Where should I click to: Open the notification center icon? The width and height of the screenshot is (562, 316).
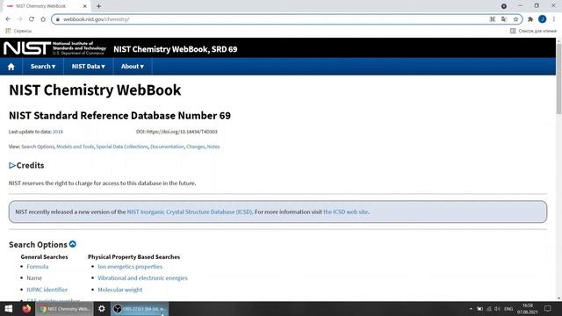point(548,308)
